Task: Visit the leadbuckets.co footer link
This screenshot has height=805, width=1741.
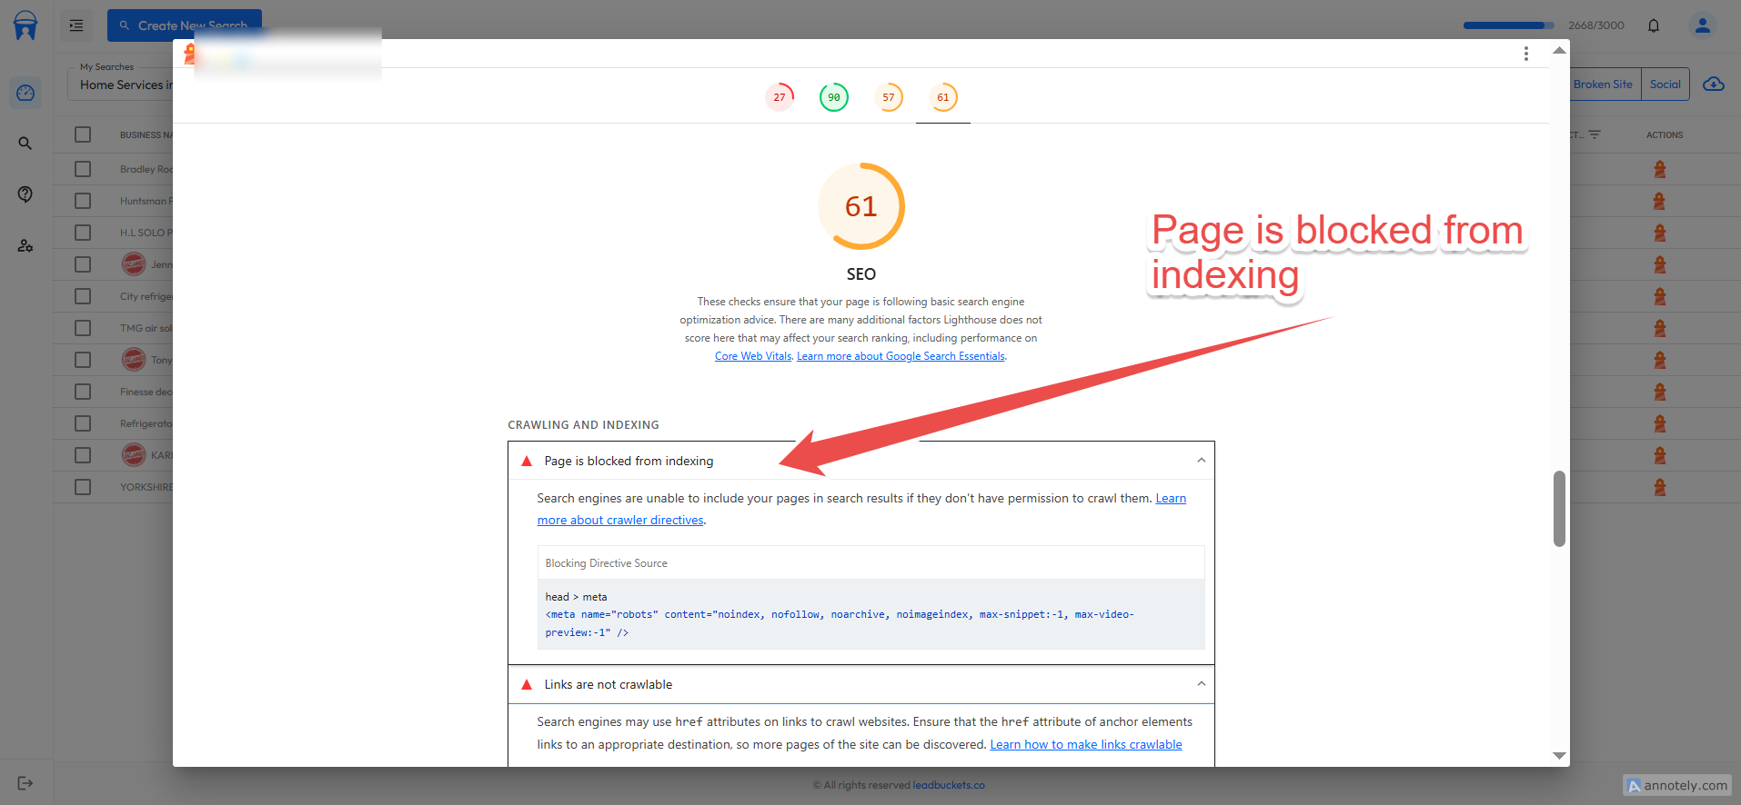Action: [949, 785]
